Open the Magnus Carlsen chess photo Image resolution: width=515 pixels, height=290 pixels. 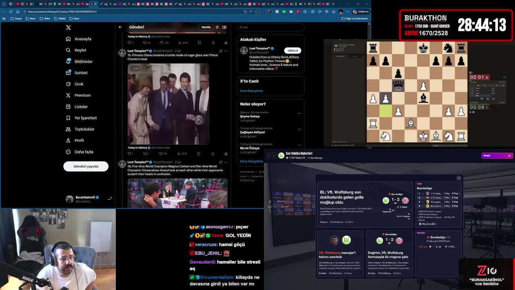coord(177,193)
